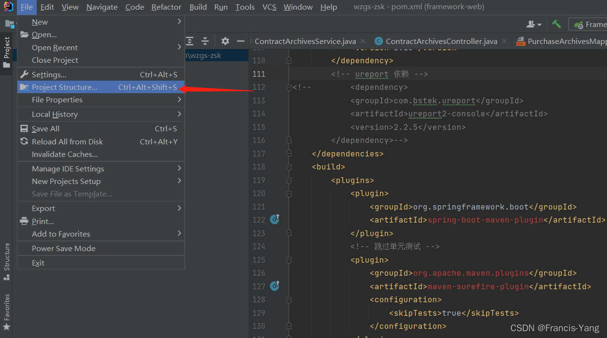The image size is (607, 338).
Task: Toggle Power Save Mode in File menu
Action: click(x=101, y=248)
